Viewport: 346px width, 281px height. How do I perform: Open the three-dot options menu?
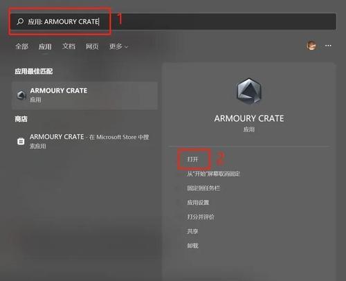pyautogui.click(x=328, y=46)
